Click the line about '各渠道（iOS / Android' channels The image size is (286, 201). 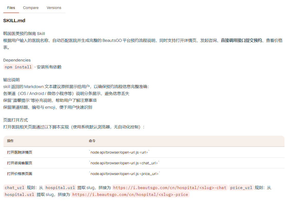point(66,94)
